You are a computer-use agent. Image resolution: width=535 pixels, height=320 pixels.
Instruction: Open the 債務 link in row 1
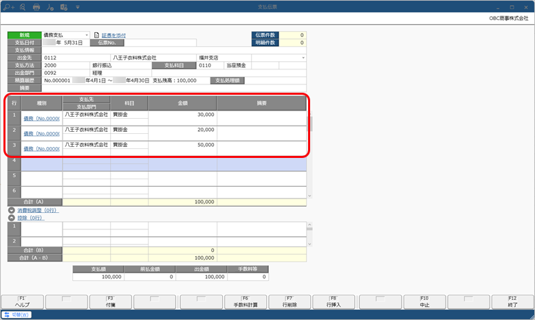(x=41, y=119)
